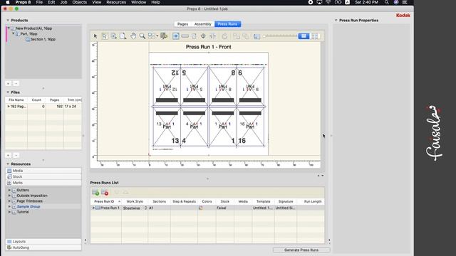
Task: Click the gutter alignment tool icon
Action: (212, 36)
